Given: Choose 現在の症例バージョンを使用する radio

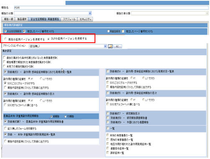Looking at the screenshot, I should point(5,39).
